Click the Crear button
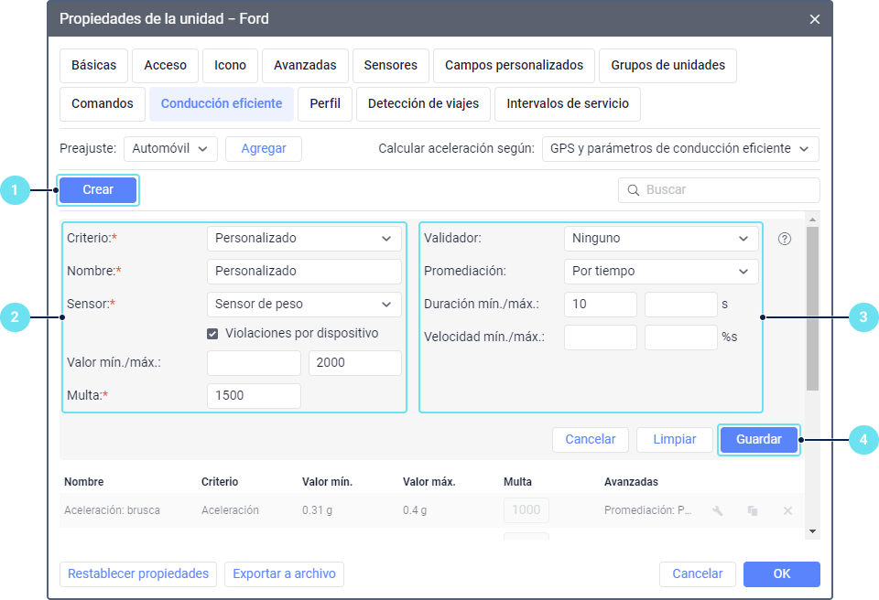The image size is (879, 600). coord(98,190)
